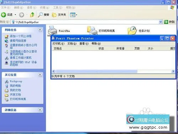Click the My Documents folder icon in sidebar

click(x=6, y=90)
